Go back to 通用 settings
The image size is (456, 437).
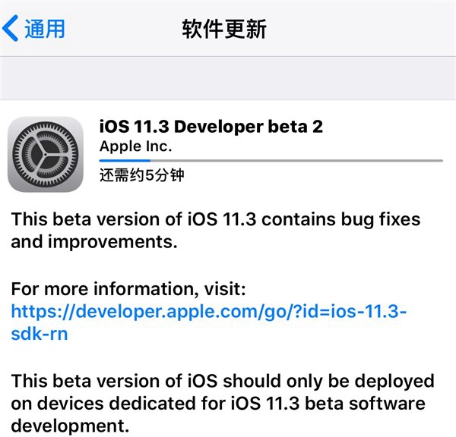[x=44, y=29]
